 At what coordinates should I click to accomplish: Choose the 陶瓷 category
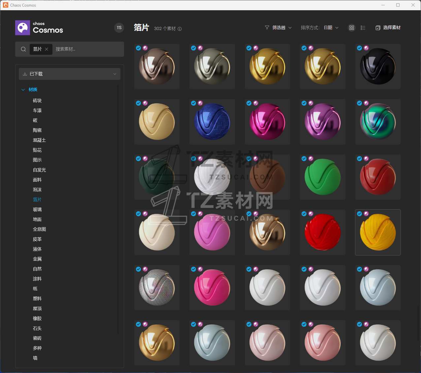37,130
